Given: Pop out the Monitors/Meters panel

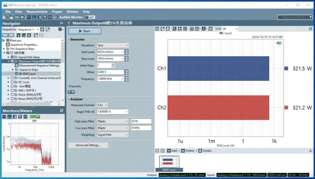Looking at the screenshot, I should [62, 110].
